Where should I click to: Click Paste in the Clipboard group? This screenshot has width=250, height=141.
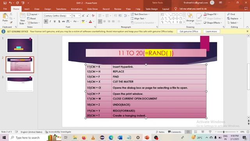coord(5,18)
